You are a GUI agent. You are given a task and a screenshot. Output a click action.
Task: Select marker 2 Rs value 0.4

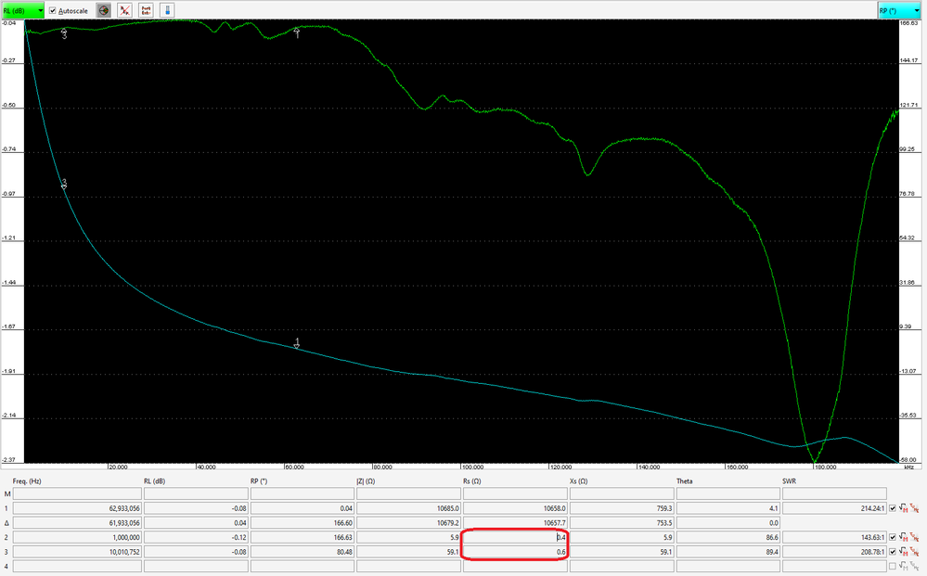[515, 537]
